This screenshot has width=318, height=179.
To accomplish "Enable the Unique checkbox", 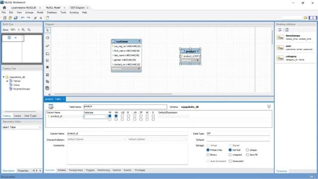I will tap(247, 150).
